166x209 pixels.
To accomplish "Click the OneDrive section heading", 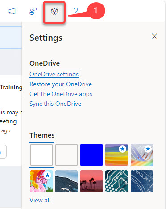I will (45, 63).
